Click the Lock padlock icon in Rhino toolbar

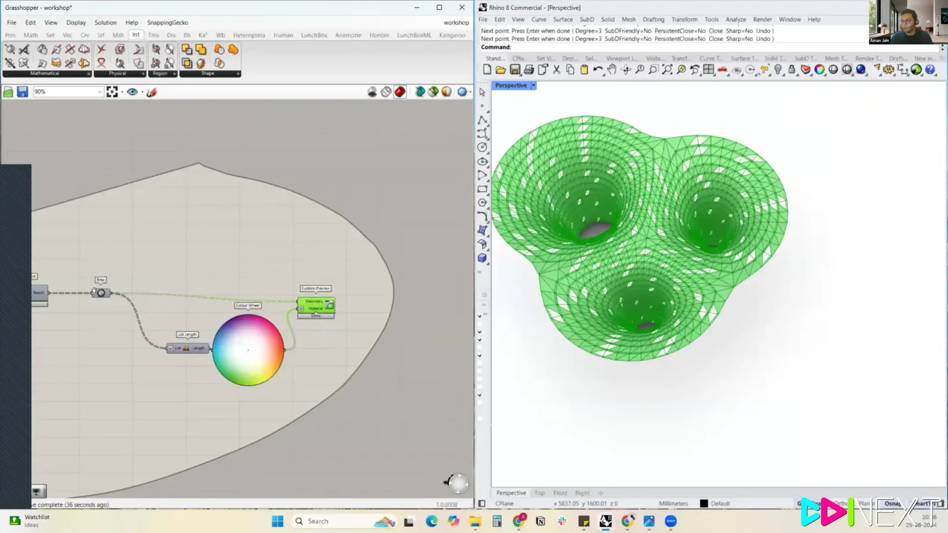(x=792, y=70)
